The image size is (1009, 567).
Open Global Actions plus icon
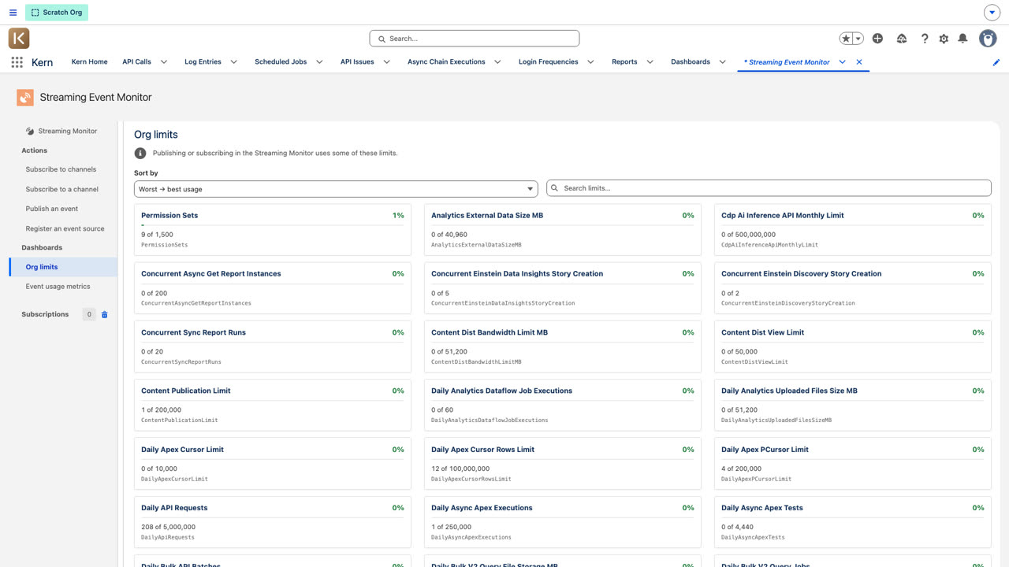(877, 39)
